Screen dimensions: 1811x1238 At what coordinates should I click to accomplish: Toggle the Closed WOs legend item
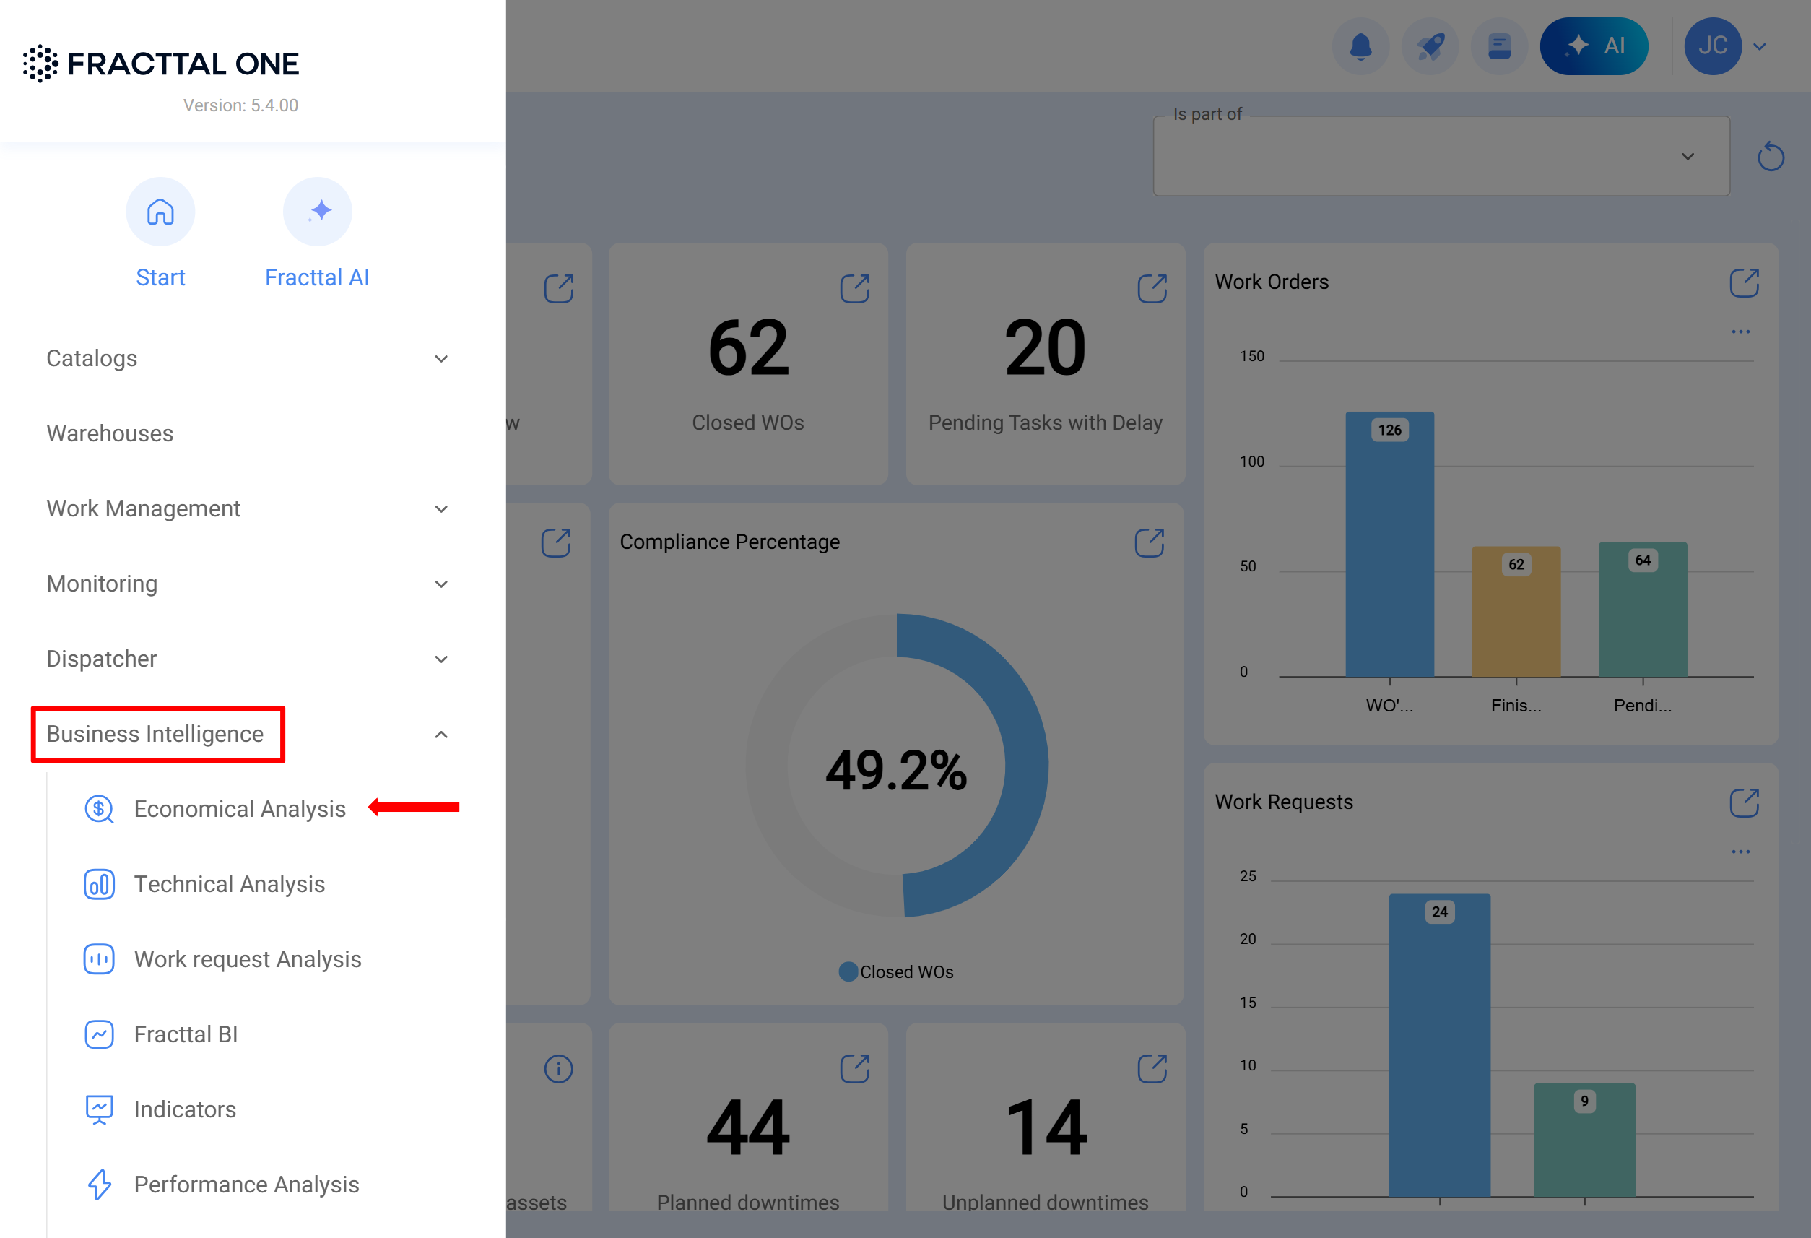pos(896,972)
